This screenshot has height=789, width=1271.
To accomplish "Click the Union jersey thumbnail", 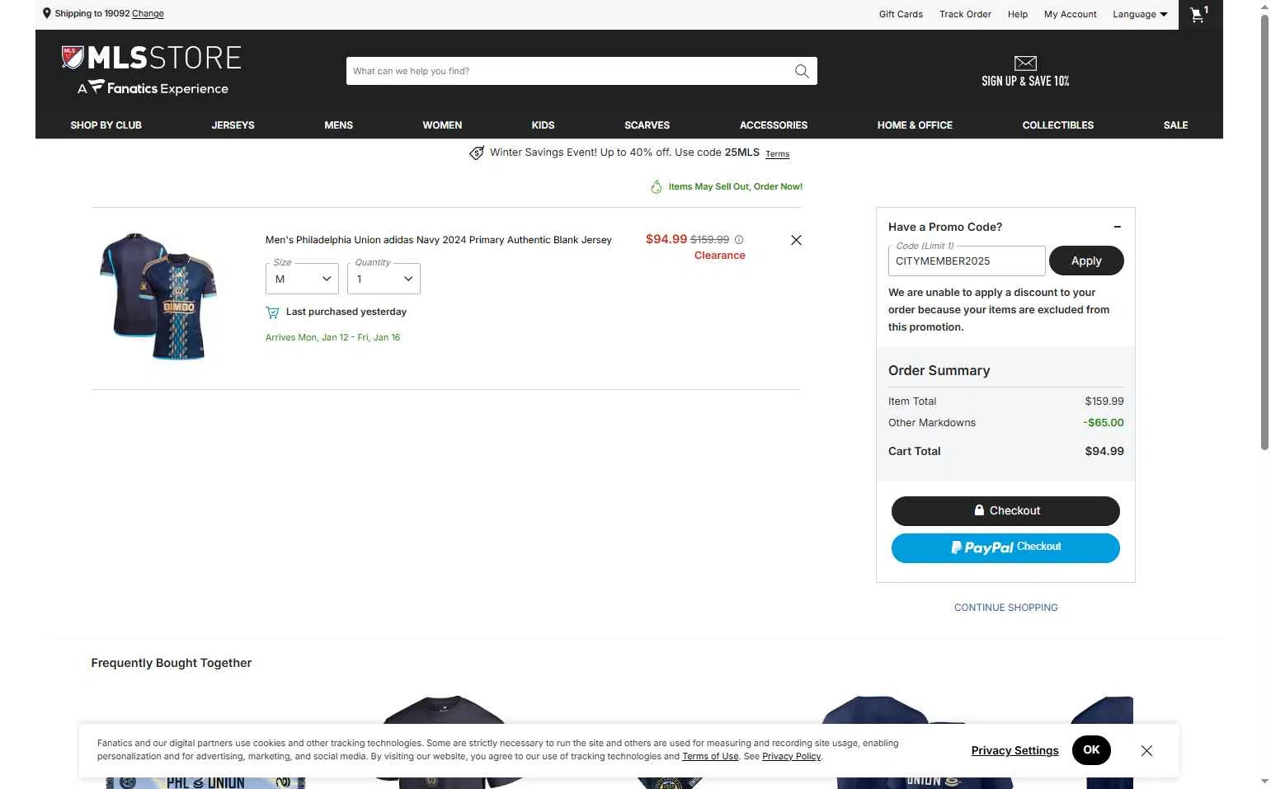I will click(158, 296).
